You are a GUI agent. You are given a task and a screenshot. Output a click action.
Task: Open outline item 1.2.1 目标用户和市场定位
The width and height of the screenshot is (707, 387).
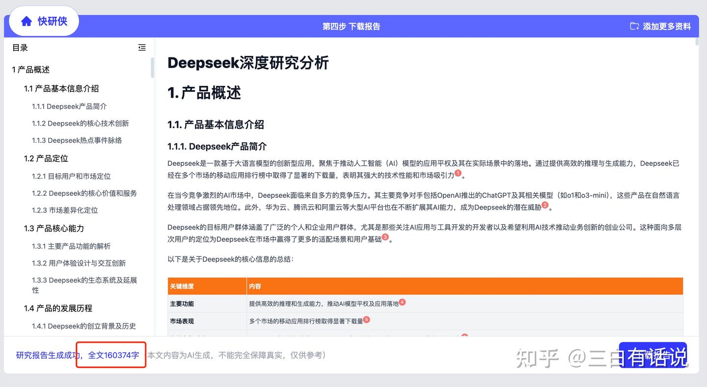pos(72,176)
